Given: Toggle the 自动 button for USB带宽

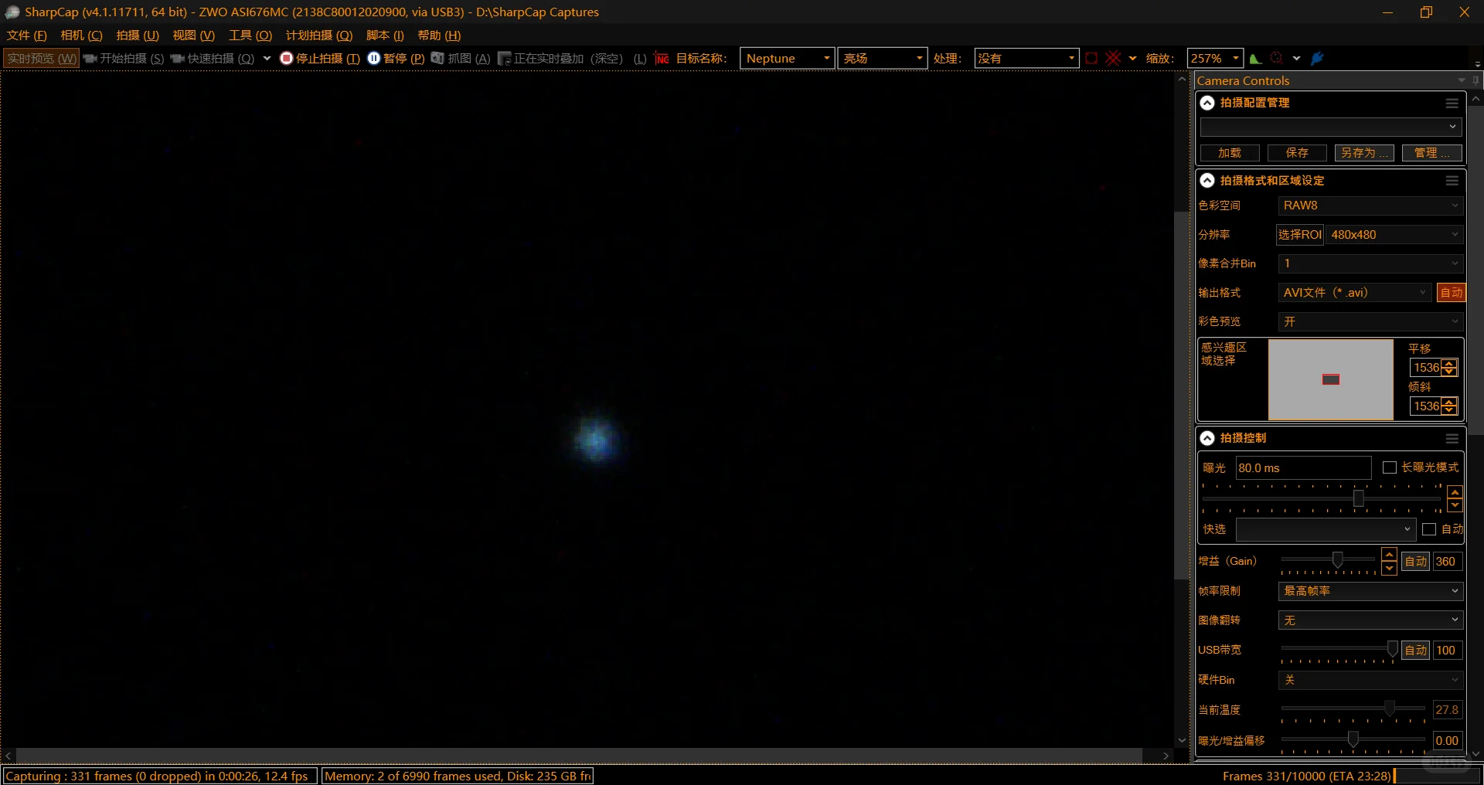Looking at the screenshot, I should pyautogui.click(x=1416, y=651).
